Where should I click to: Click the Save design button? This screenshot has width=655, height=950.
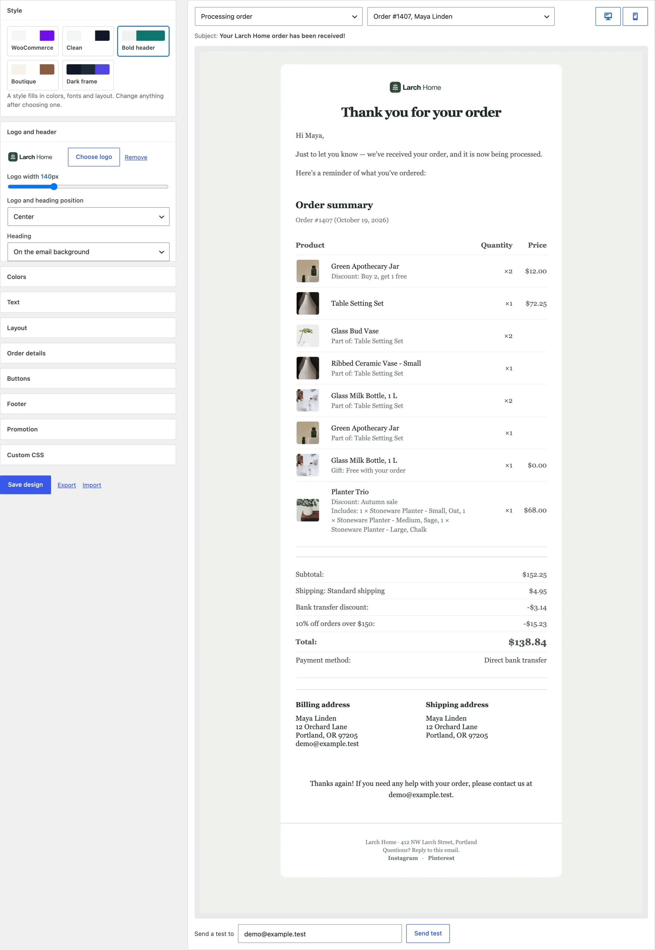(x=26, y=484)
